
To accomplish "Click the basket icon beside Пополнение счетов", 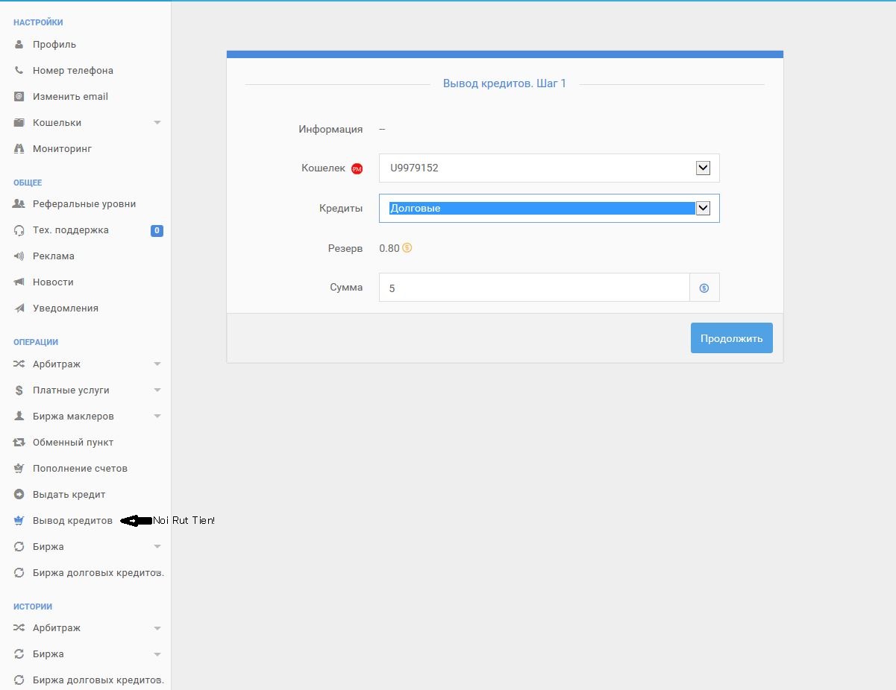I will (19, 469).
